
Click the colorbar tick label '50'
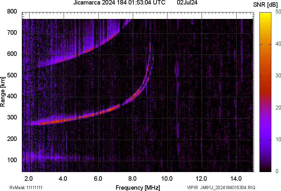[278, 12]
